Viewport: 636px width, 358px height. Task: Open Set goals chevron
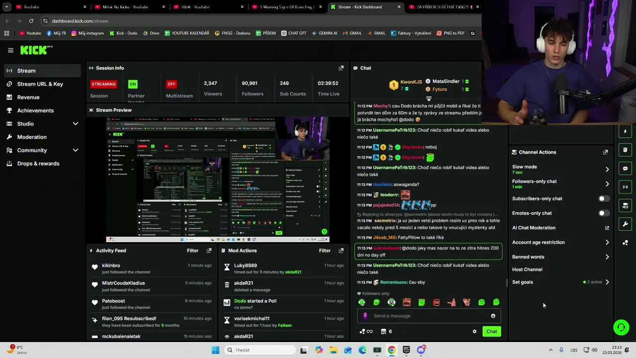pos(607,282)
